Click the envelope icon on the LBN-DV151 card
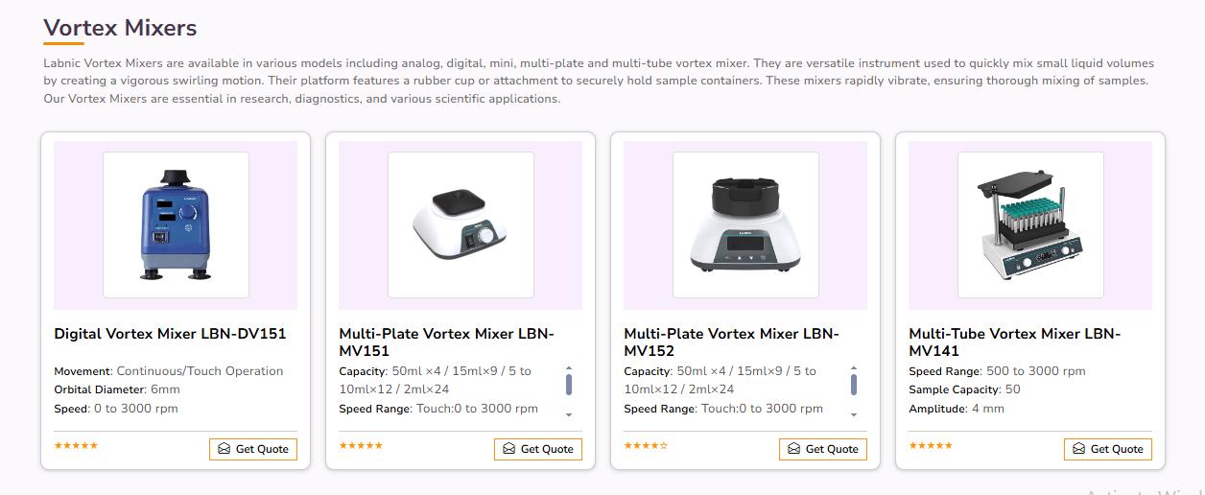1205x495 pixels. [224, 449]
